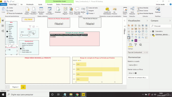172x97 pixels.
Task: Insert a Novo Visual
Action: tap(71, 11)
